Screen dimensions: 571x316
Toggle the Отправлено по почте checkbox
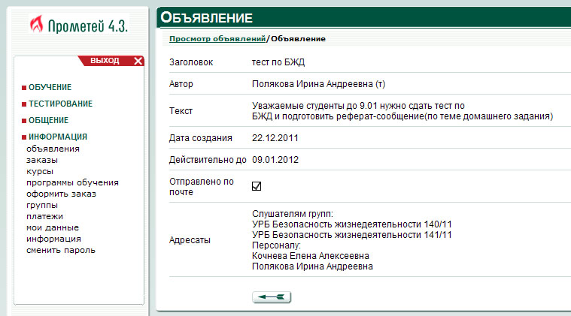point(257,186)
